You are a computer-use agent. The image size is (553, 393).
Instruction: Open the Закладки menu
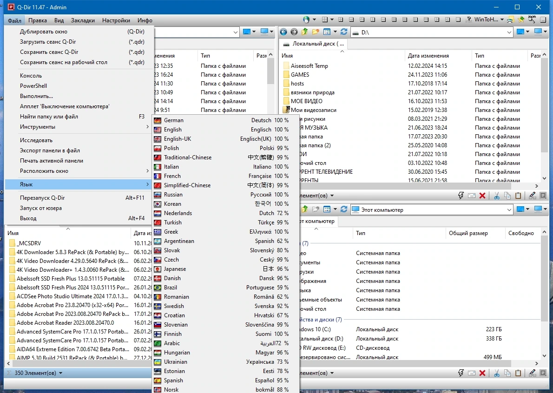[x=83, y=20]
